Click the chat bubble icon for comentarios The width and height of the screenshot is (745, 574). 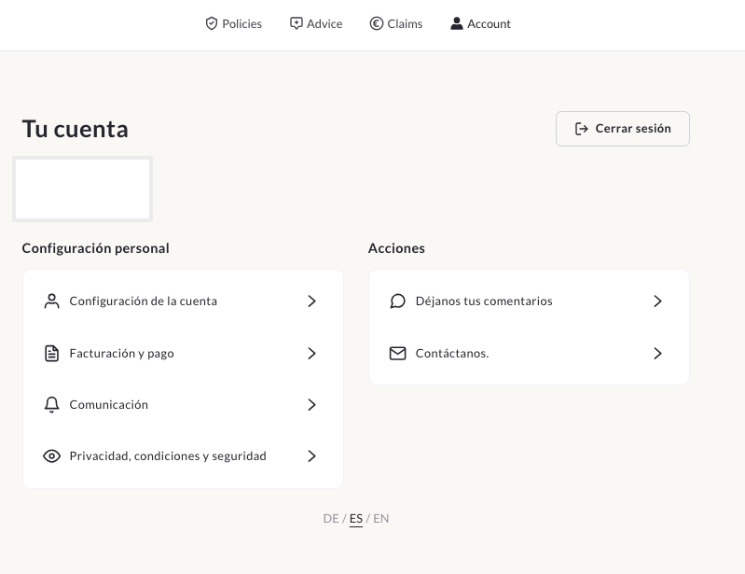398,301
